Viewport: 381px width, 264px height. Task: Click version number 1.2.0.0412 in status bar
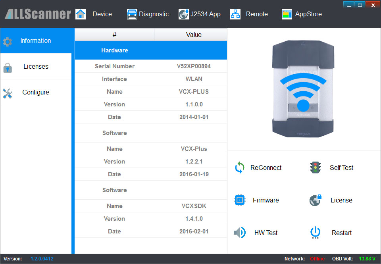coord(42,259)
